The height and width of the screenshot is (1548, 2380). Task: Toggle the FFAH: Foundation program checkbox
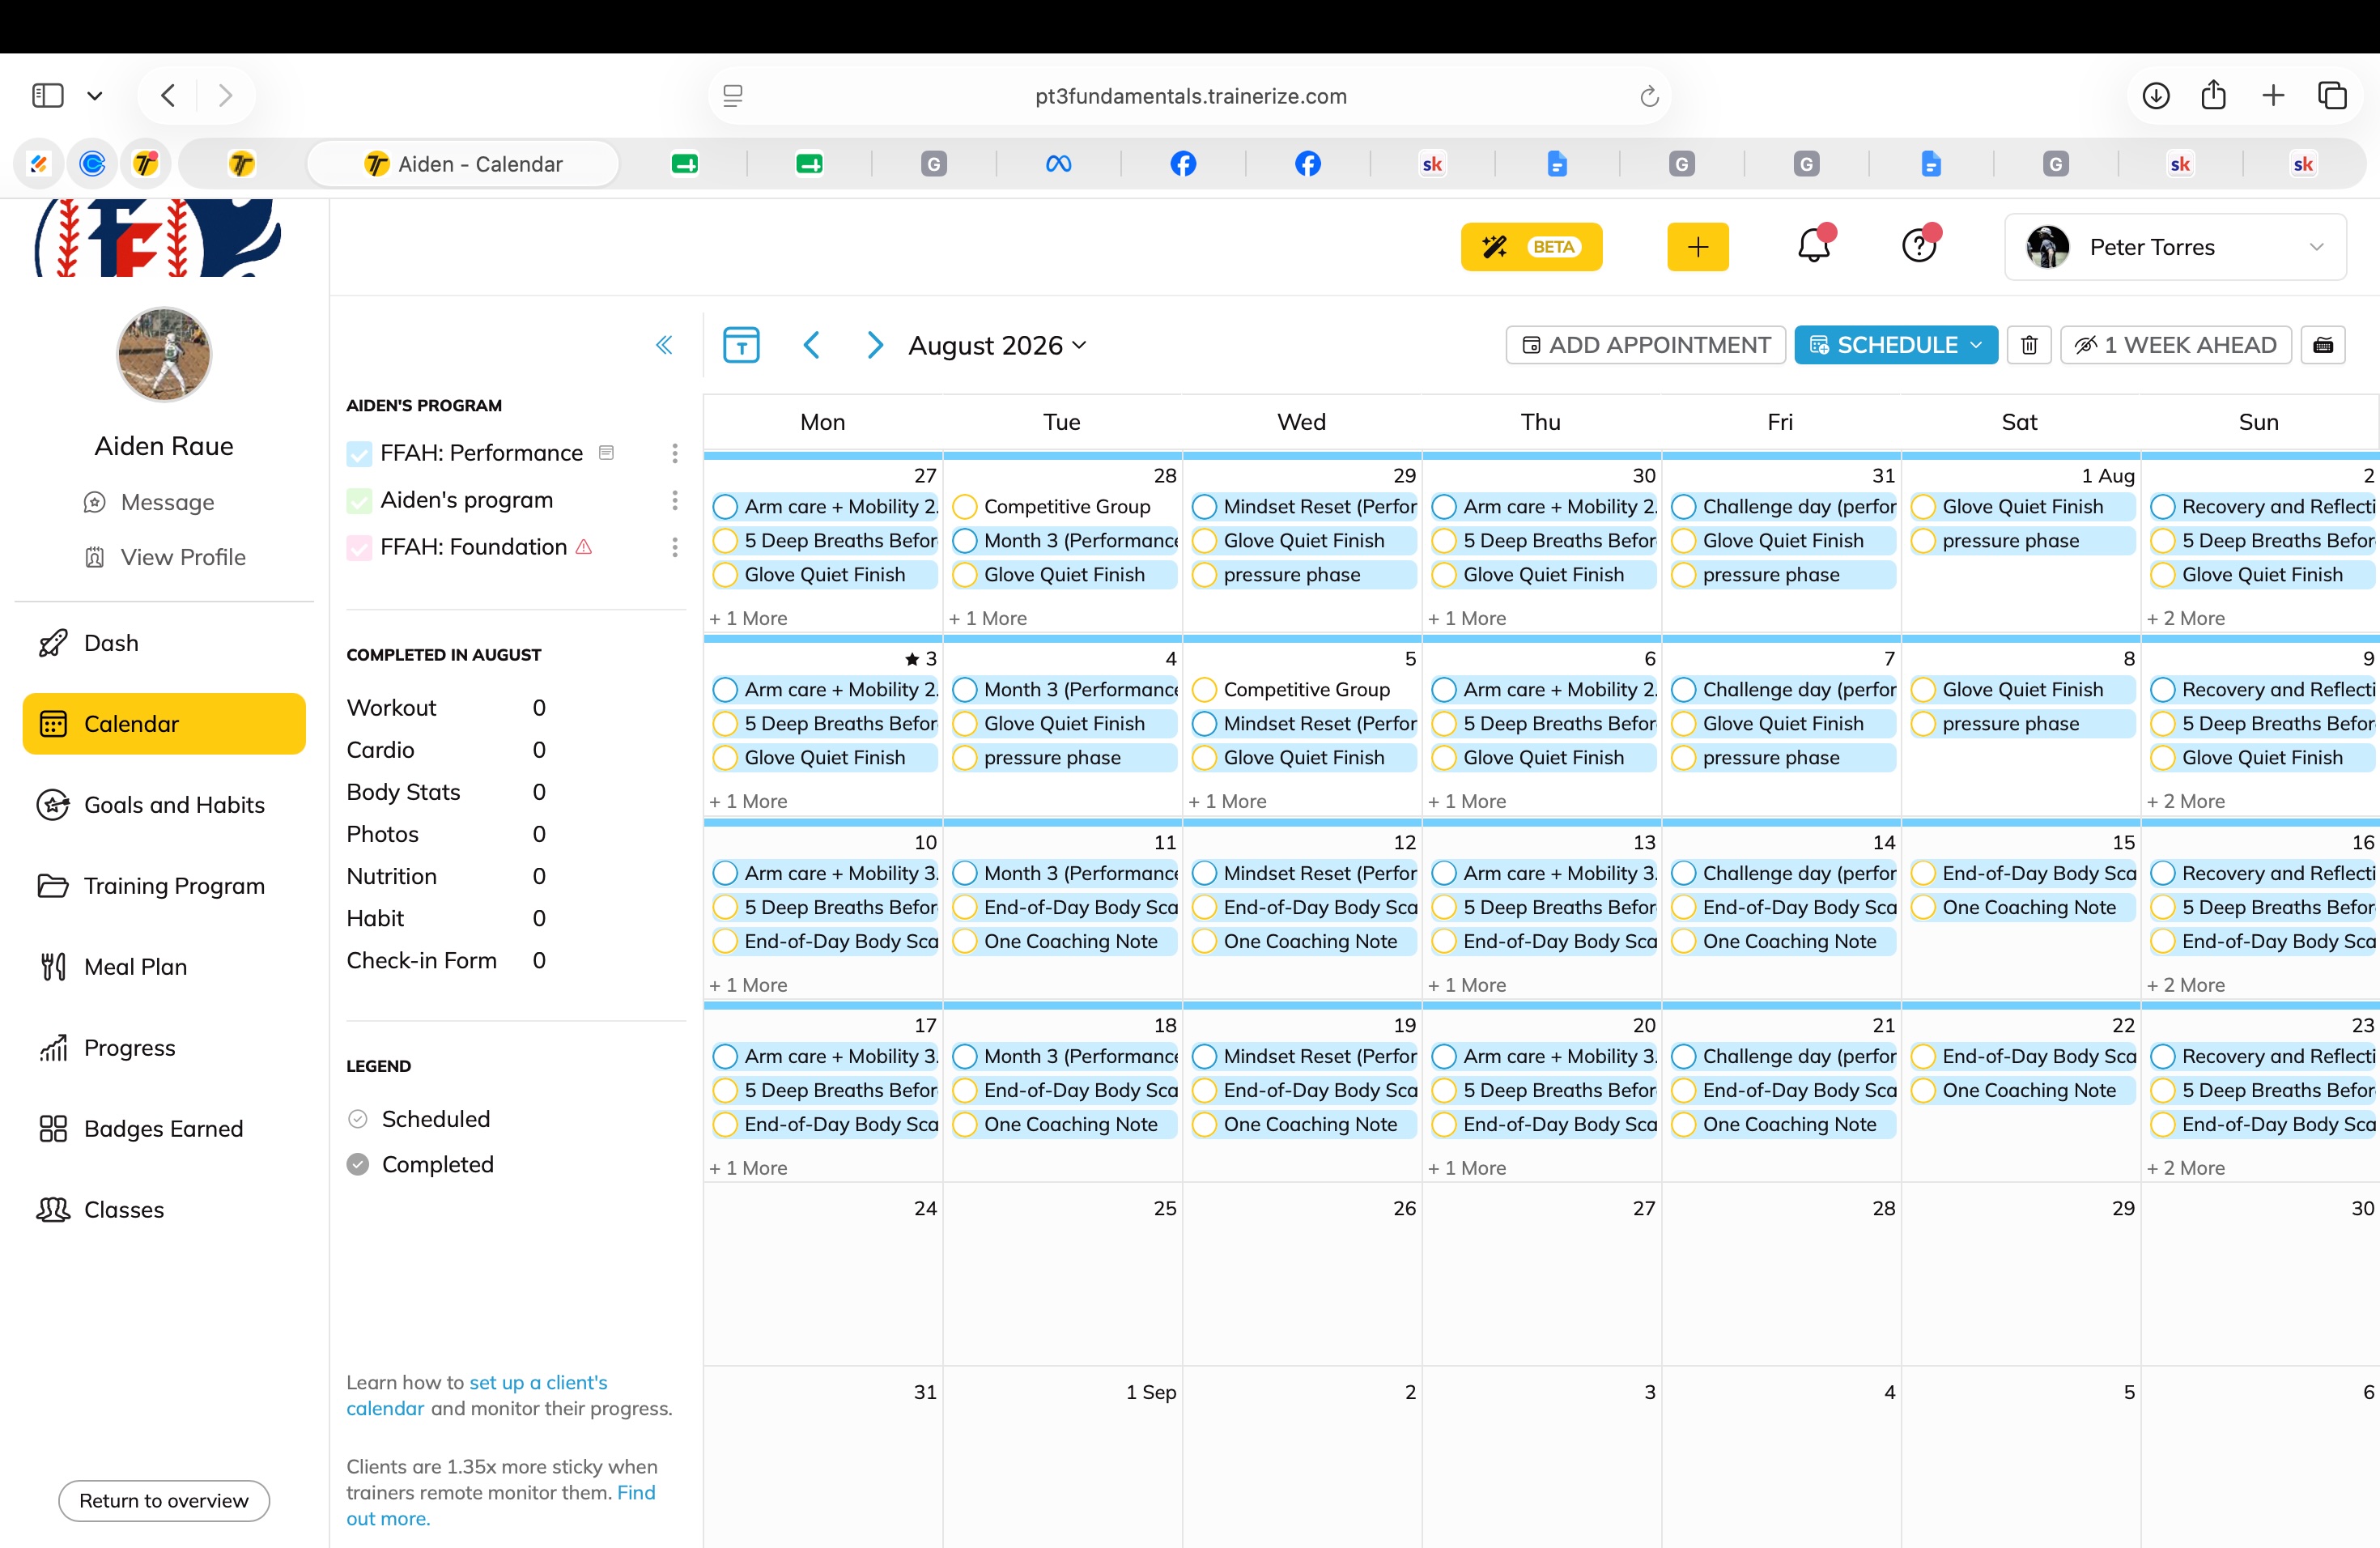coord(359,547)
